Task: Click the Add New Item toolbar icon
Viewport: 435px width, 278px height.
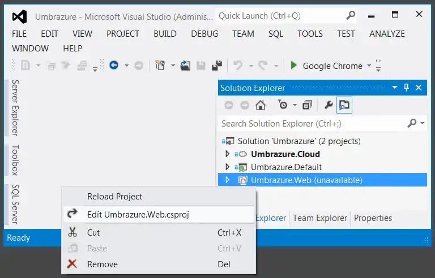Action: 160,66
